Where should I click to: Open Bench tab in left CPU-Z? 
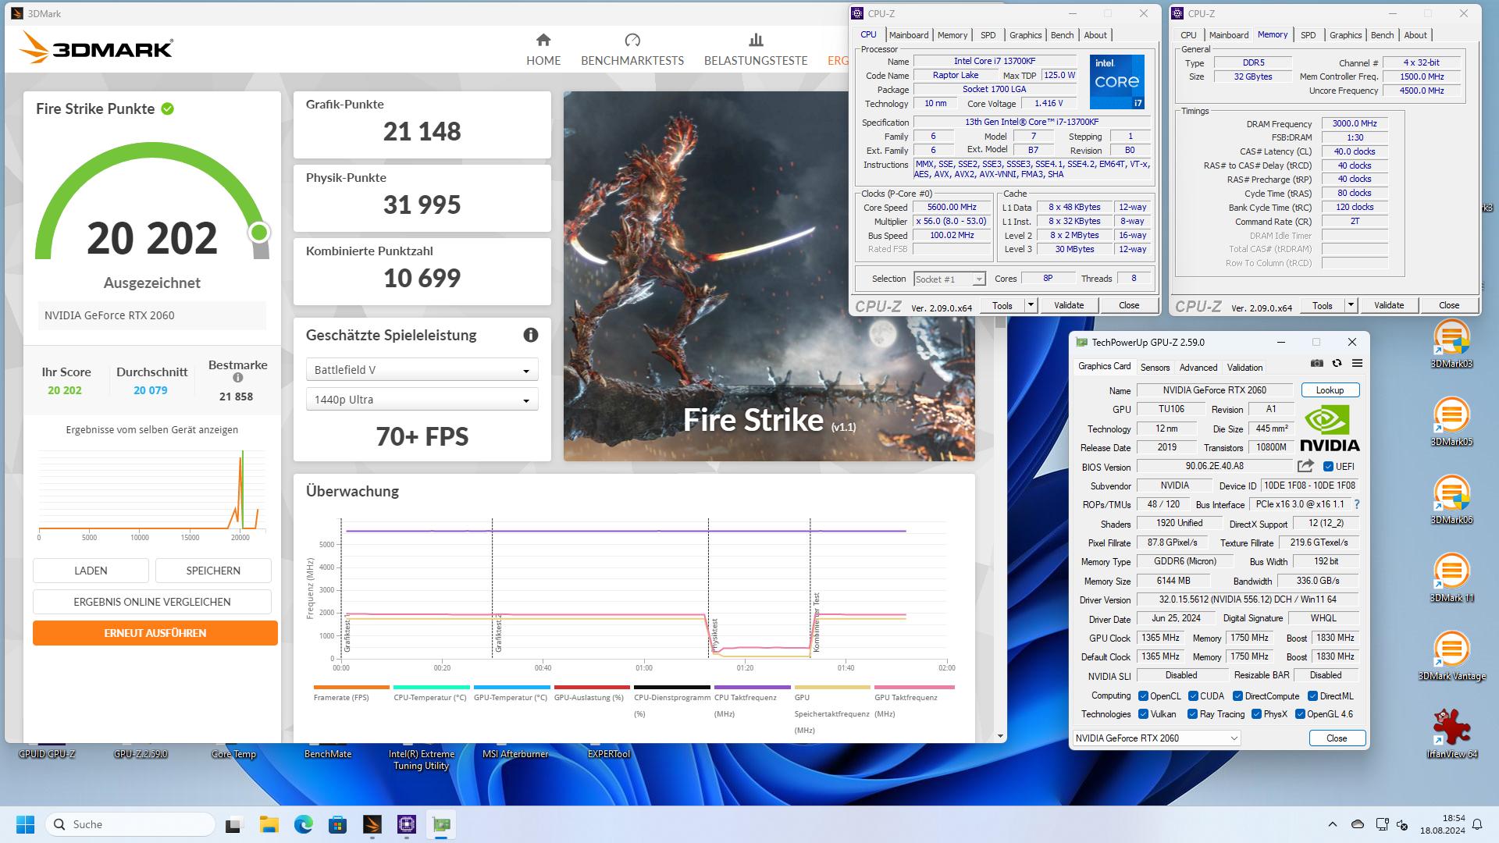1062,35
